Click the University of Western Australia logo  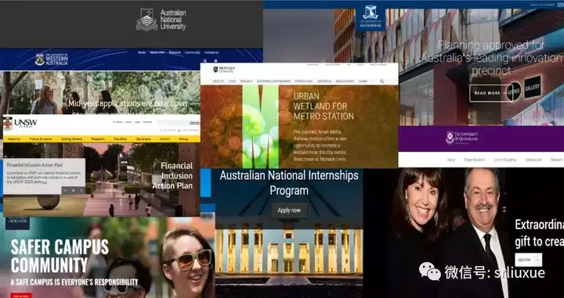pyautogui.click(x=51, y=59)
